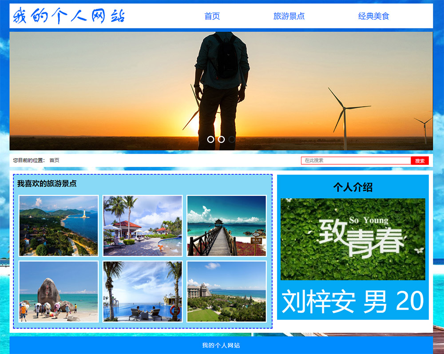Open the resort pool with palm trees photo
The image size is (444, 354).
coord(143,226)
